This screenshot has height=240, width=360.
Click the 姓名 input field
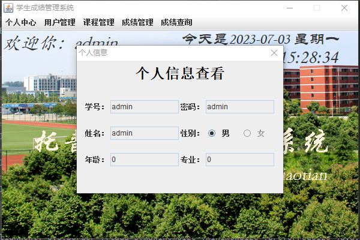pos(145,133)
